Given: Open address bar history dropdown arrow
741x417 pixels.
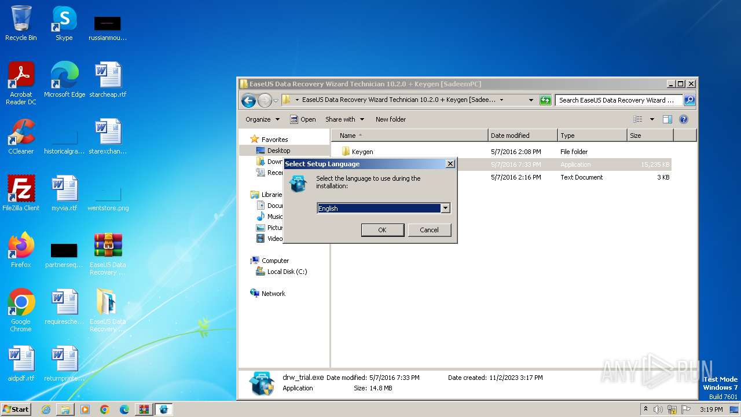Looking at the screenshot, I should [531, 100].
